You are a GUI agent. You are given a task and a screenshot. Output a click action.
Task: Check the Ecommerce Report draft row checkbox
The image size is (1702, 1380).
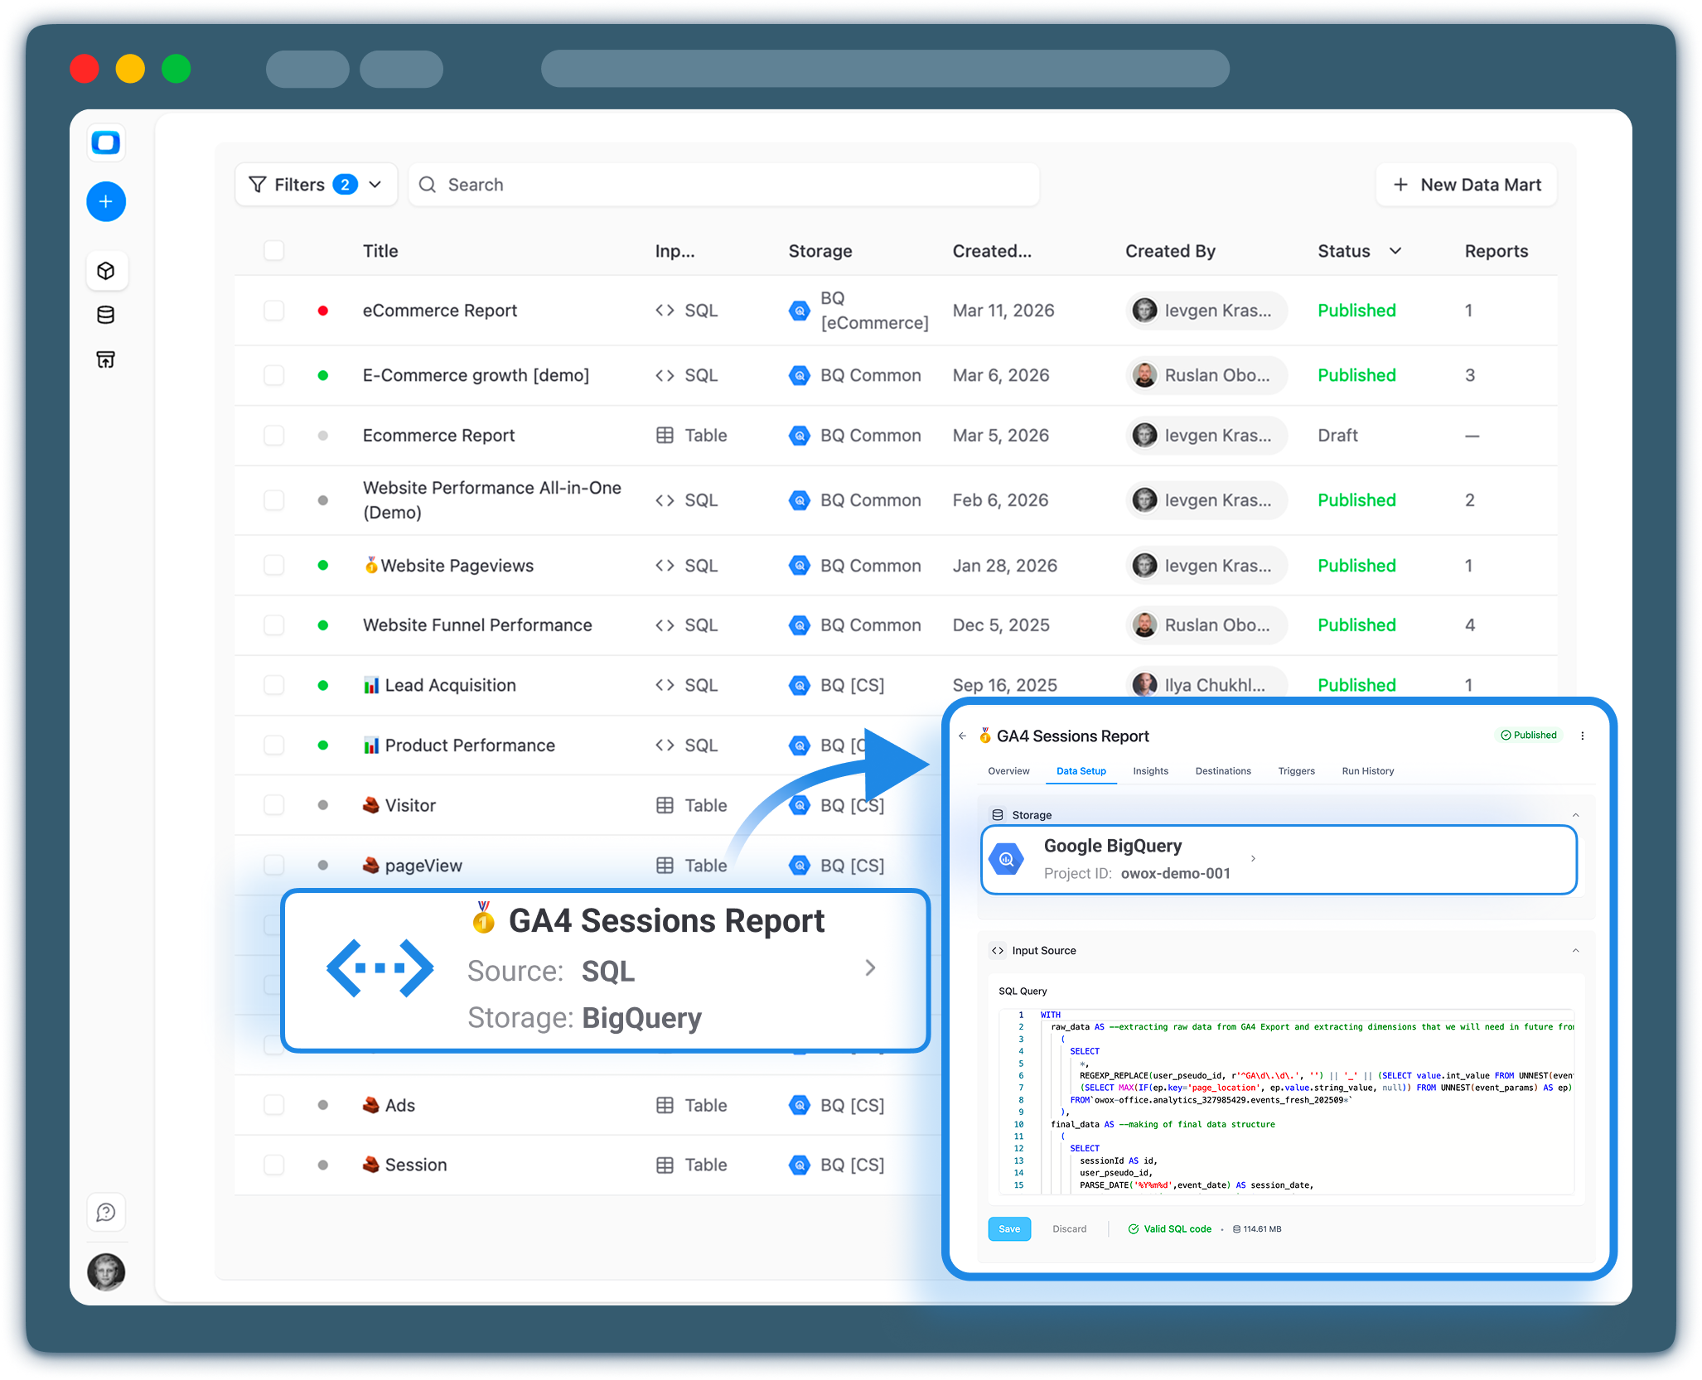click(x=273, y=436)
